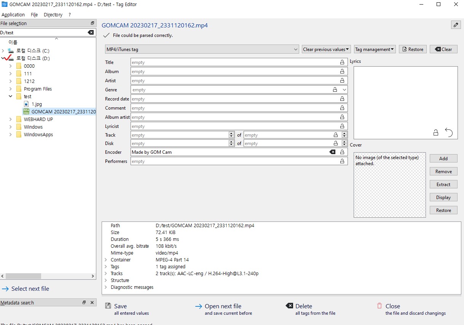Remove the cover image
This screenshot has height=325, width=464.
(443, 171)
